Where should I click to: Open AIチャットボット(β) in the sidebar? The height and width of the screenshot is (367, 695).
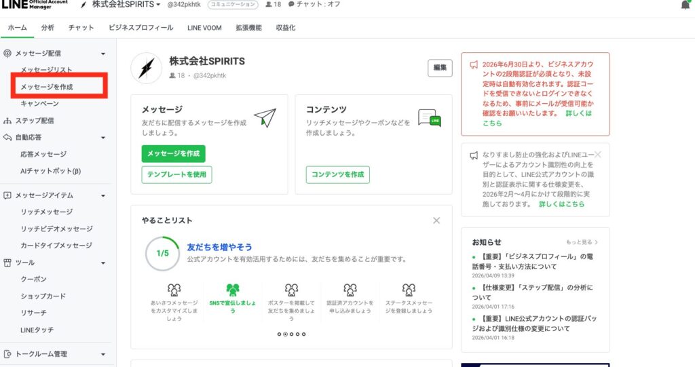(50, 171)
